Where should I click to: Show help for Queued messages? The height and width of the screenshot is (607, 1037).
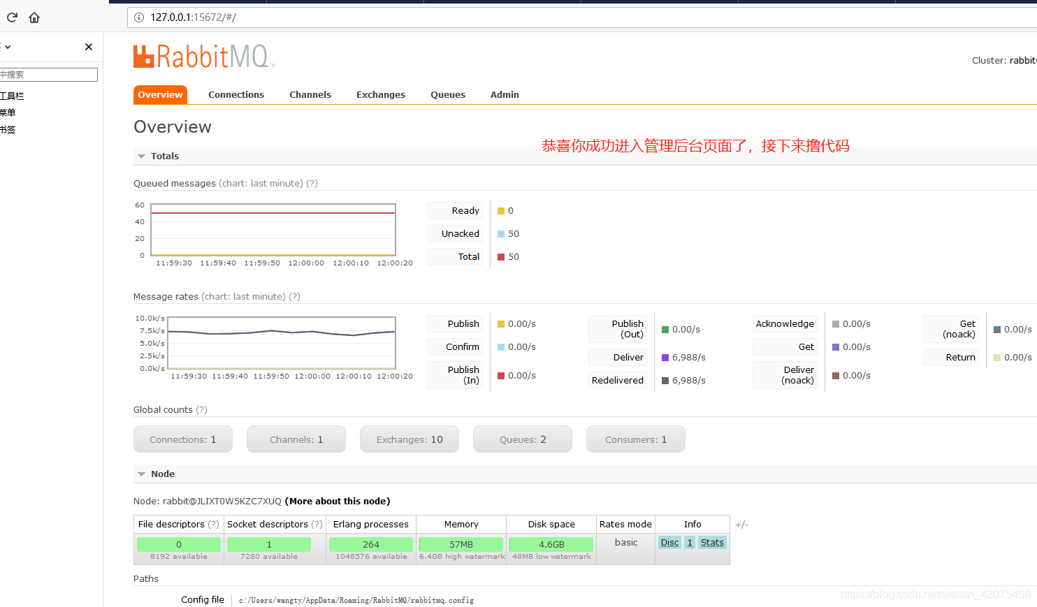(312, 184)
